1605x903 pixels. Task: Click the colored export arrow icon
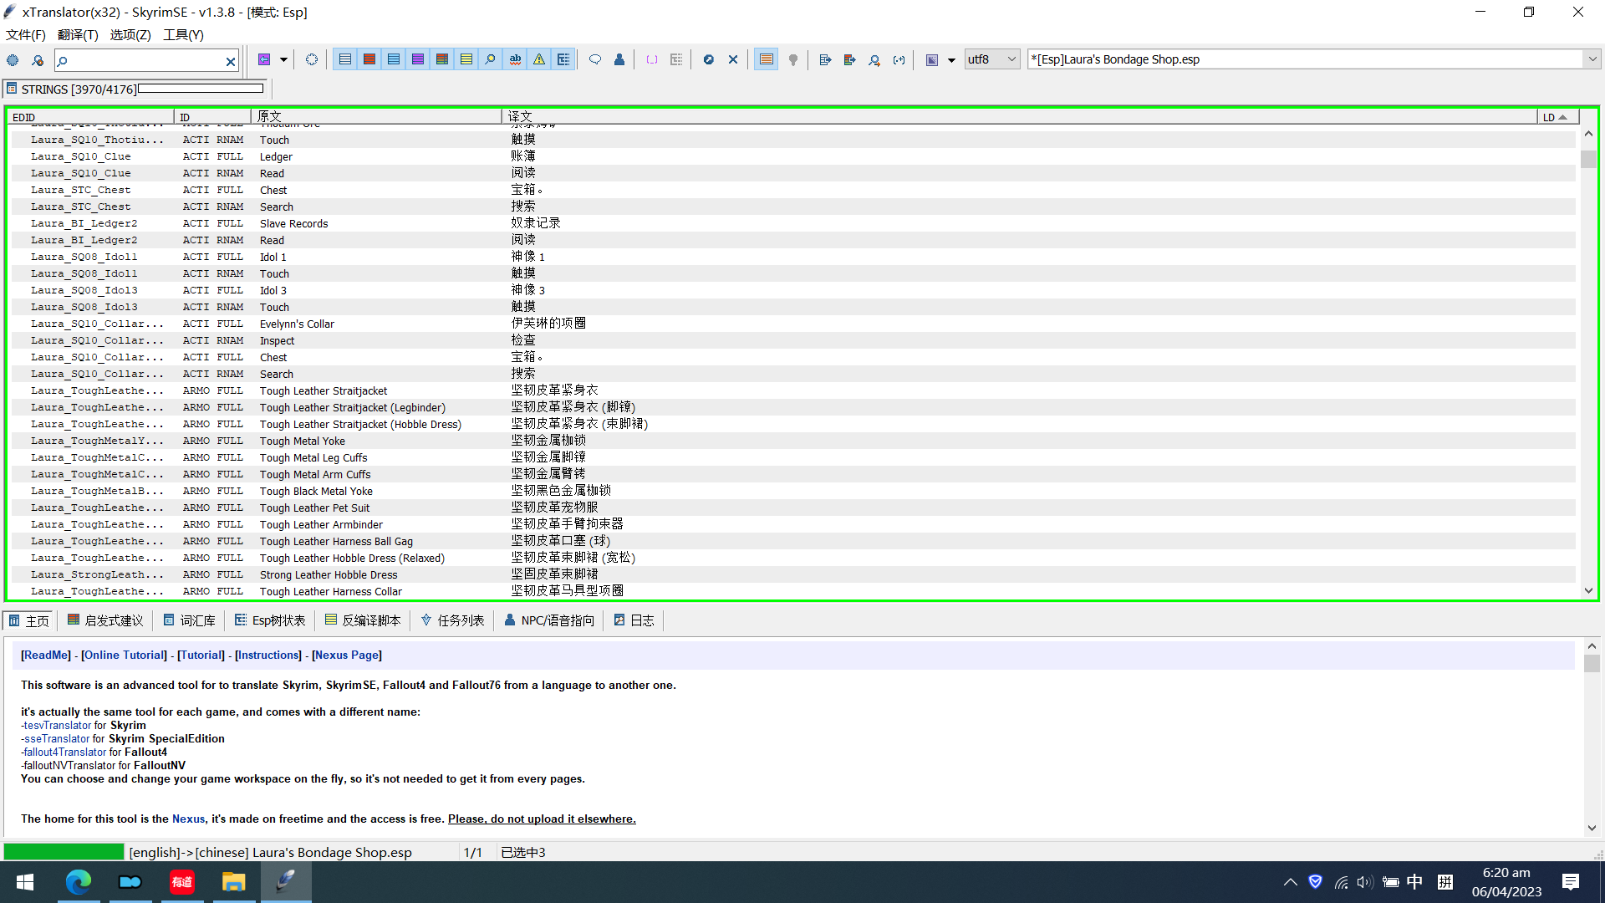850,59
